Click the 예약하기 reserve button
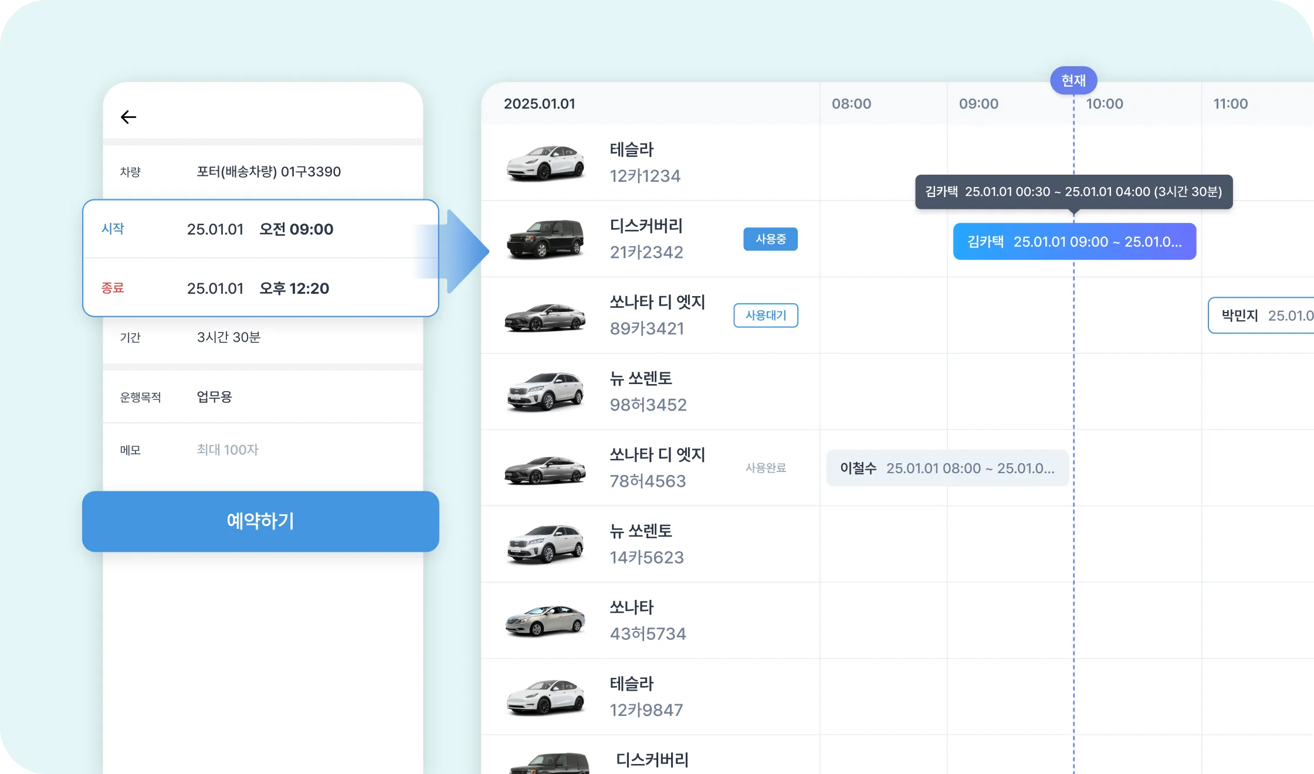Screen dimensions: 1314x774 (260, 521)
